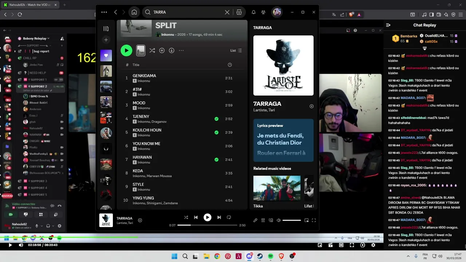Open the Lyrics preview card
466x262 pixels.
283,140
